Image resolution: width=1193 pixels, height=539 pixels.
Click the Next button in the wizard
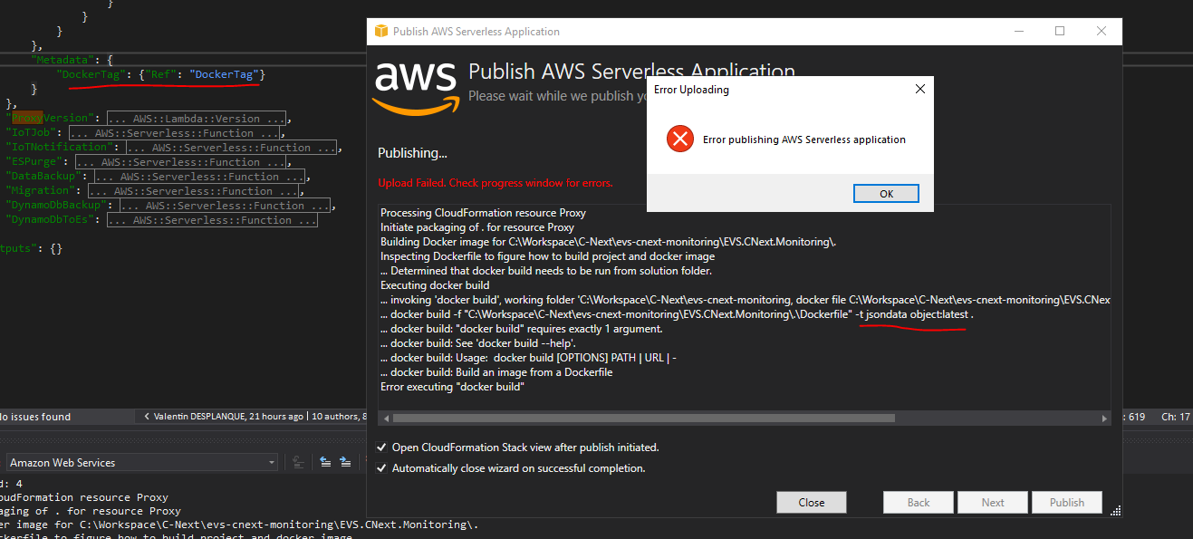pyautogui.click(x=992, y=502)
